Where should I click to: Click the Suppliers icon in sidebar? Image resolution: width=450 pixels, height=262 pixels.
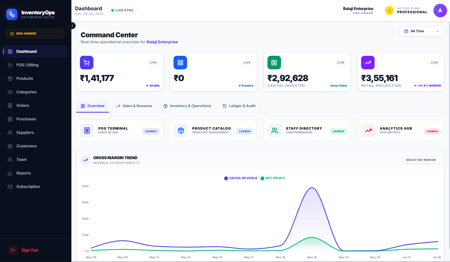(10, 133)
